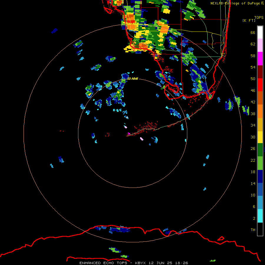The image size is (265, 265).
Task: Click the "30" legend value
Action: 253,137
